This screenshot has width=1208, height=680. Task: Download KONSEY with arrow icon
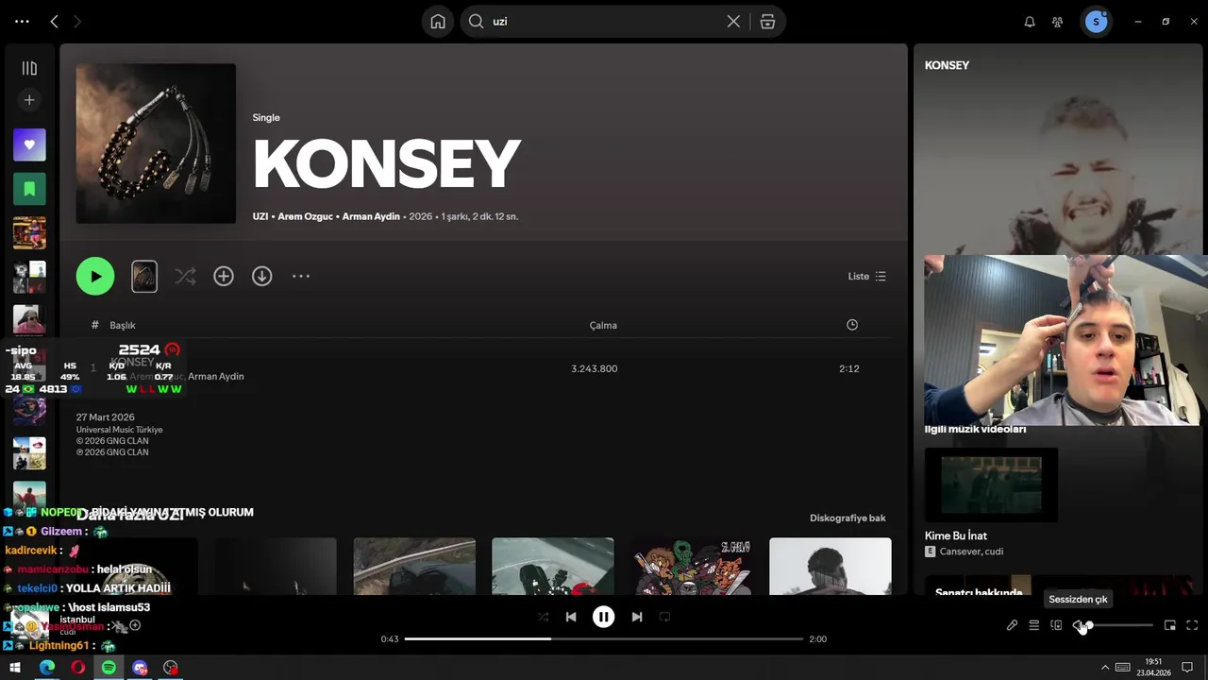point(262,276)
